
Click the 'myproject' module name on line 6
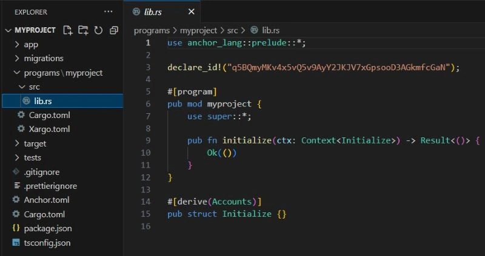229,103
